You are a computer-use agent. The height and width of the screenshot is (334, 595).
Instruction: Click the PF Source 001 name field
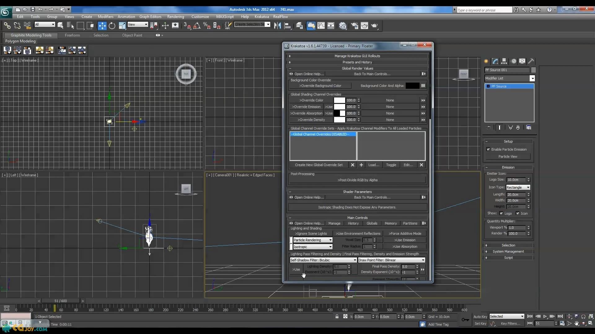(x=507, y=70)
